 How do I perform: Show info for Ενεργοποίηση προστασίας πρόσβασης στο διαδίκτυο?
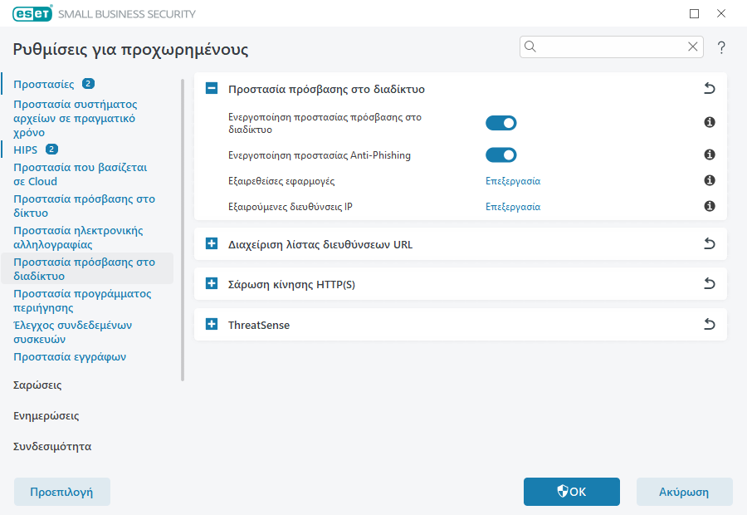point(710,123)
